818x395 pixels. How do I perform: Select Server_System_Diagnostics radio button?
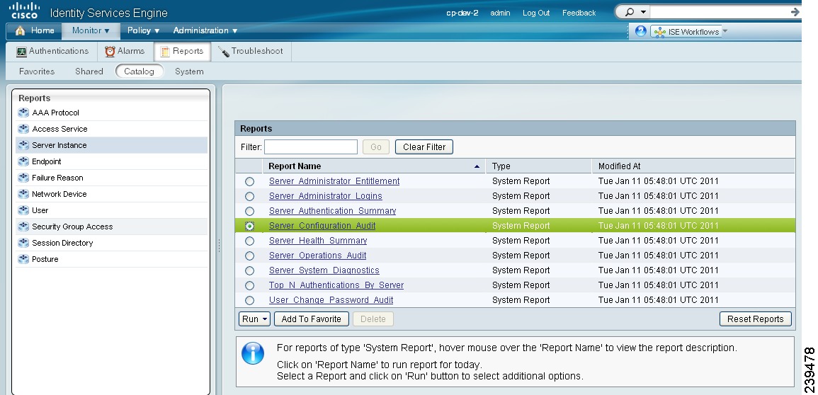[x=250, y=270]
